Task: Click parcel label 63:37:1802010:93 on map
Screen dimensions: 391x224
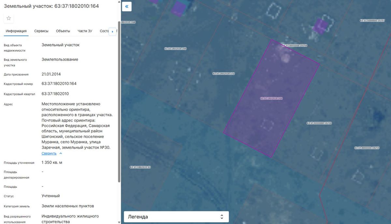Action: point(140,167)
